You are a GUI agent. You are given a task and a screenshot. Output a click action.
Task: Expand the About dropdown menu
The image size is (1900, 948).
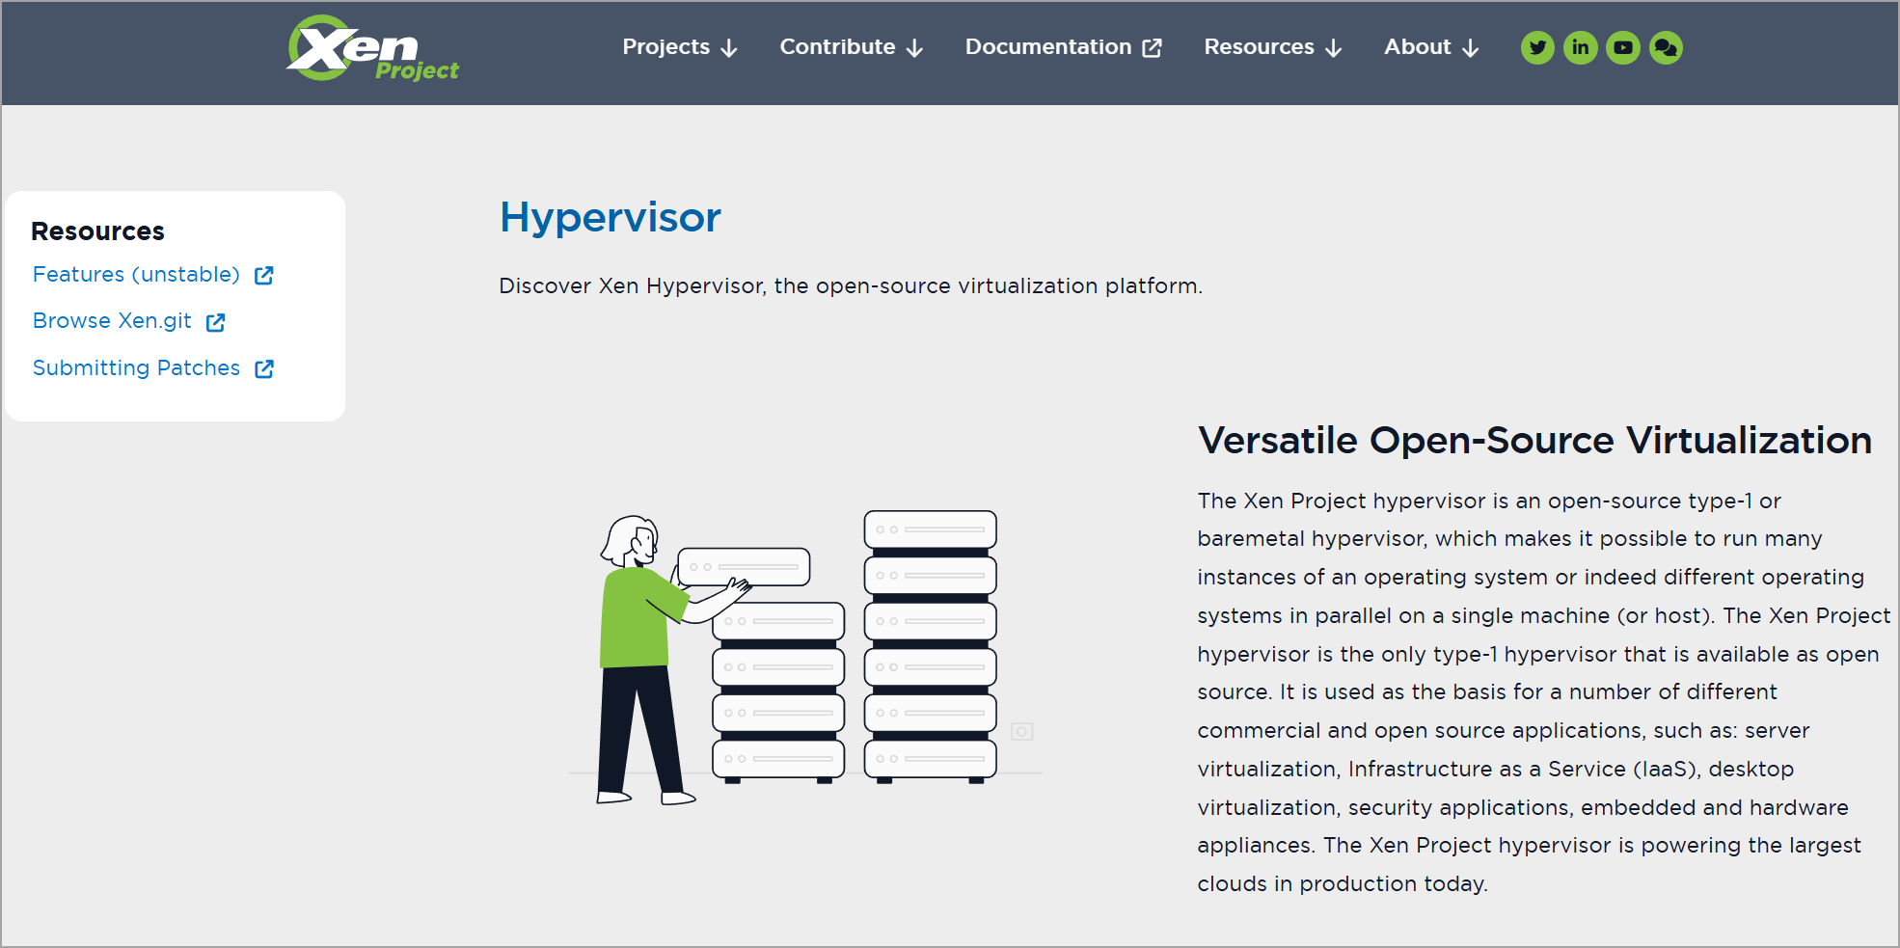pyautogui.click(x=1431, y=47)
